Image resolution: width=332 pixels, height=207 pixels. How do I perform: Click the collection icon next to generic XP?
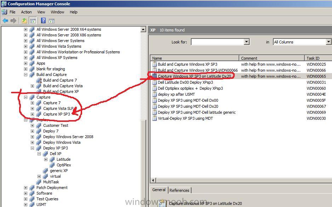tap(45, 171)
